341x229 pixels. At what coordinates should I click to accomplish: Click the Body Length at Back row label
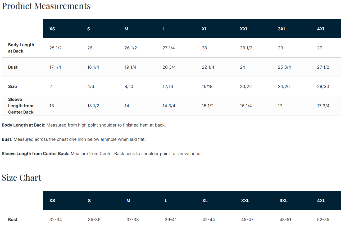pos(21,48)
